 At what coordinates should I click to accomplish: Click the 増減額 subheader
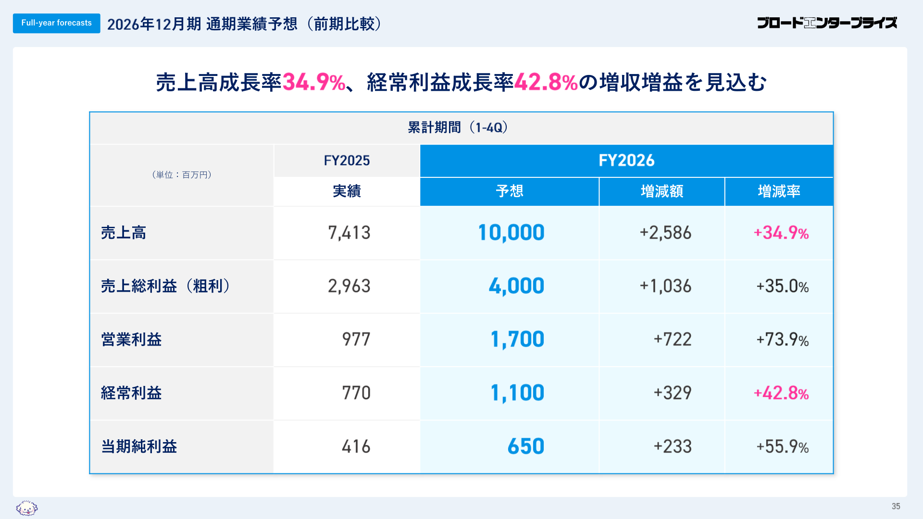662,191
